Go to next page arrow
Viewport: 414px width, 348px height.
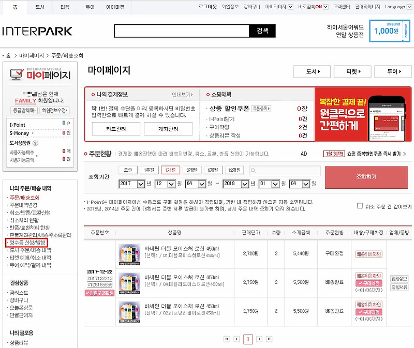[x=259, y=339]
